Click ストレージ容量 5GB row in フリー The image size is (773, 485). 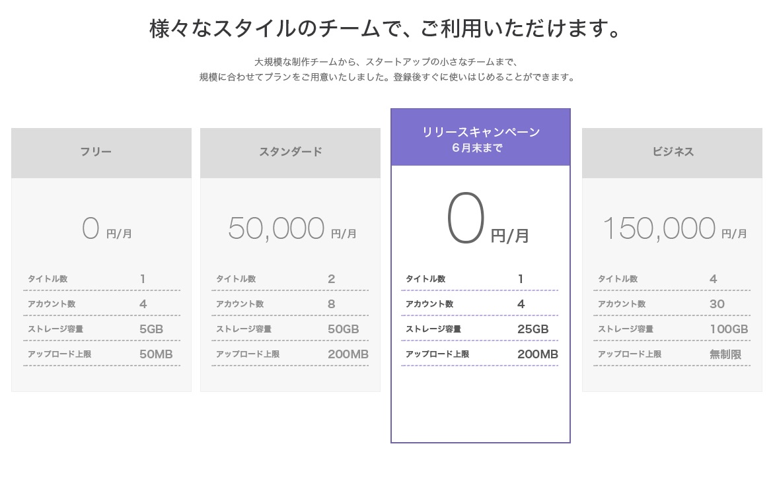click(x=101, y=329)
